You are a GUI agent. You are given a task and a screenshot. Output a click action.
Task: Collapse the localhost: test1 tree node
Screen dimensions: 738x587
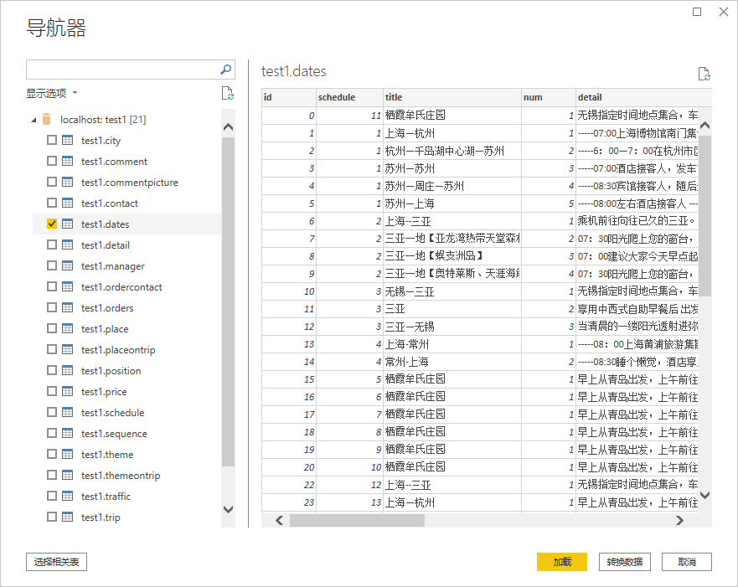point(34,120)
